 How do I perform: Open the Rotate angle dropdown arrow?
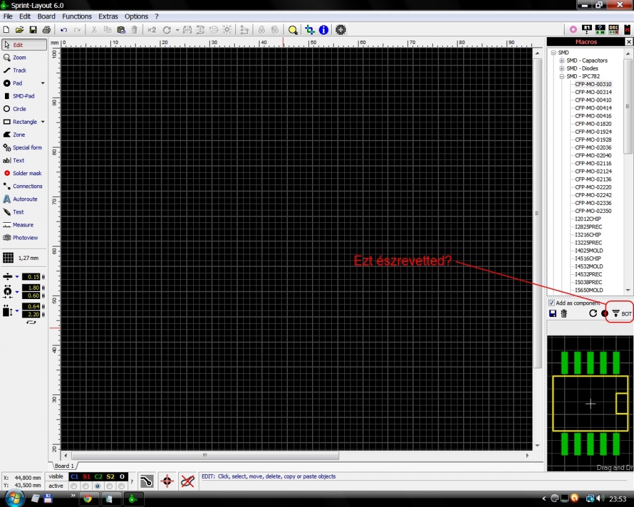[x=177, y=30]
